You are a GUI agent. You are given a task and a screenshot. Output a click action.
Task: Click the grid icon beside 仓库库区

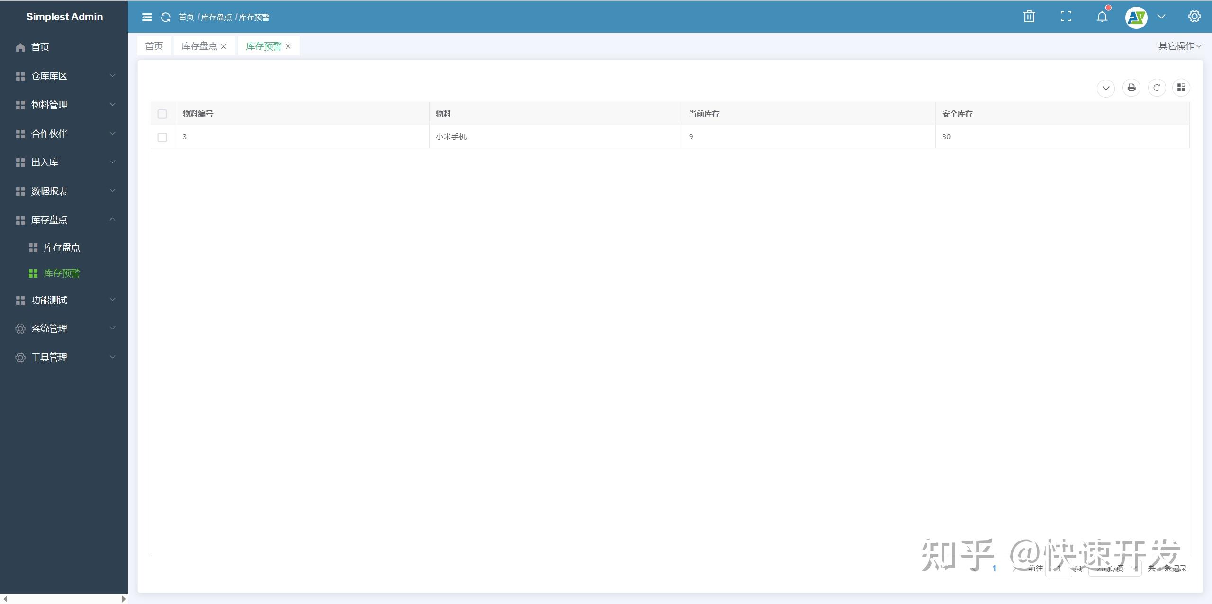point(20,76)
